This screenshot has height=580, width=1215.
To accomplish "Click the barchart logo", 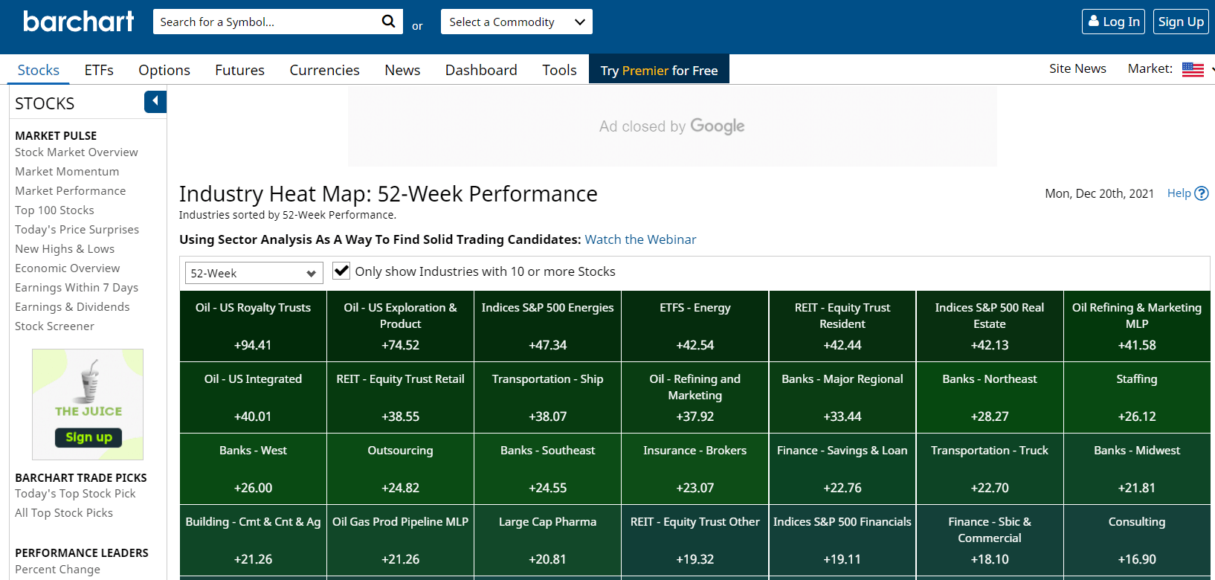I will click(78, 22).
